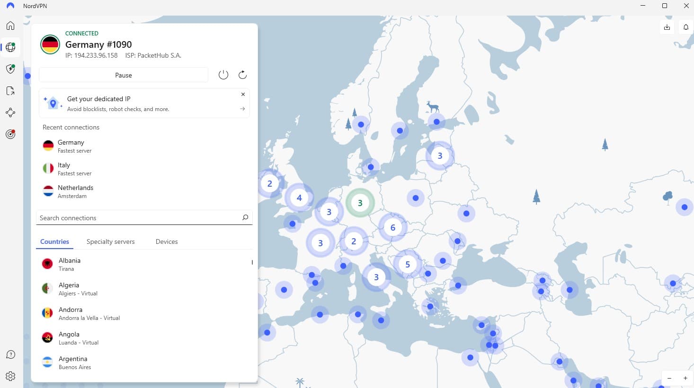Click Albania flag icon
Image resolution: width=694 pixels, height=388 pixels.
(47, 264)
